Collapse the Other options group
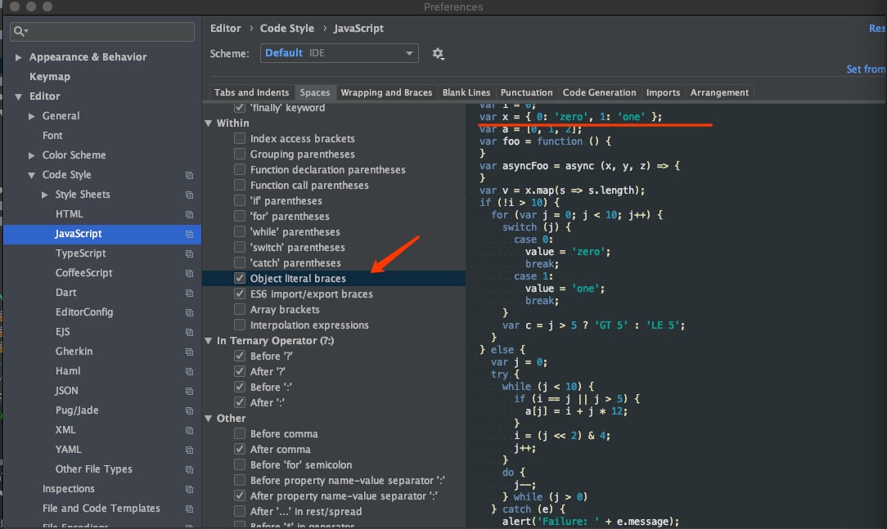This screenshot has width=887, height=529. tap(208, 419)
